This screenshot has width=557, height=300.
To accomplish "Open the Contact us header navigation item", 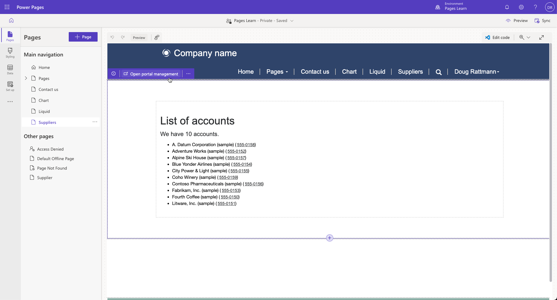I will 315,72.
